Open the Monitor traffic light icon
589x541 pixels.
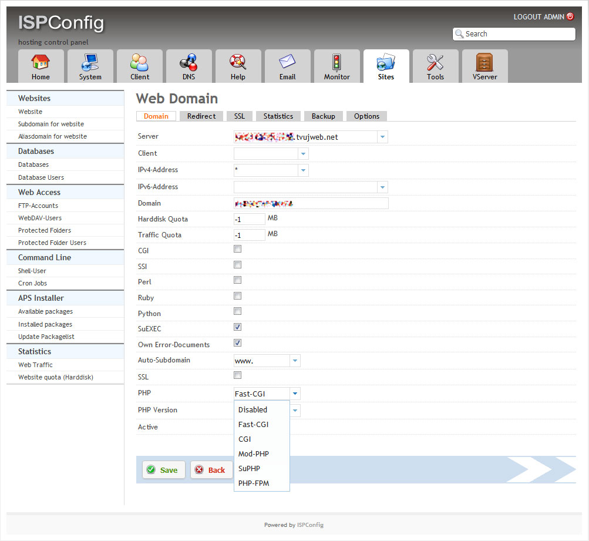coord(336,62)
